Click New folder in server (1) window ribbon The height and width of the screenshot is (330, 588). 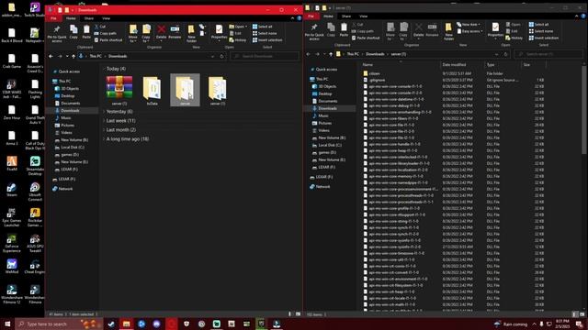(x=448, y=31)
